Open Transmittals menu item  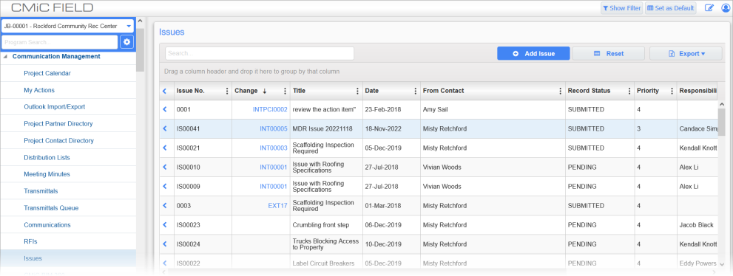point(41,191)
